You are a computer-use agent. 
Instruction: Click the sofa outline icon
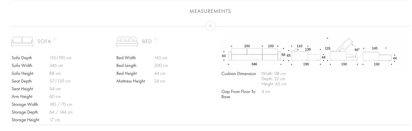[x=22, y=41]
